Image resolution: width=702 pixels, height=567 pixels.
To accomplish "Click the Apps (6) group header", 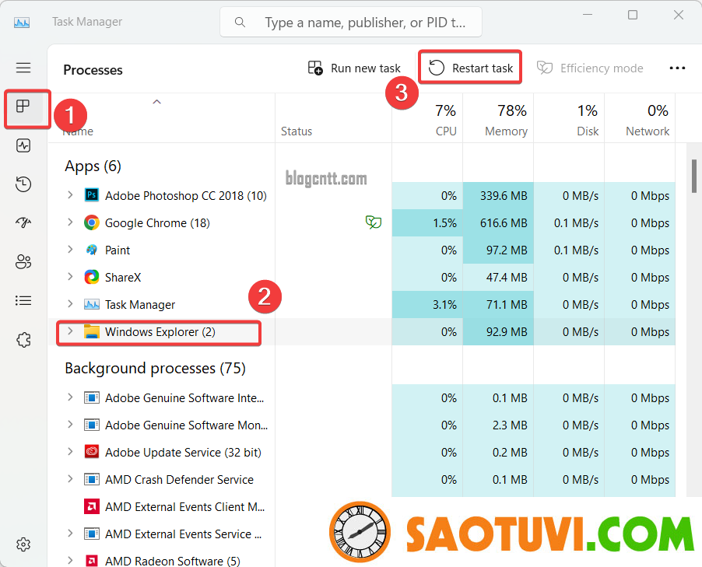I will (93, 166).
